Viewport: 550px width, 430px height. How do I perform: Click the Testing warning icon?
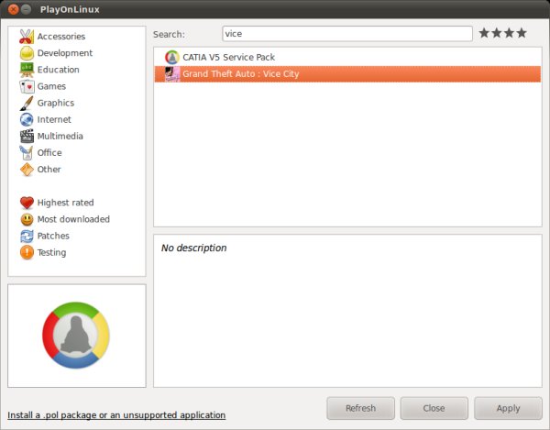[27, 252]
